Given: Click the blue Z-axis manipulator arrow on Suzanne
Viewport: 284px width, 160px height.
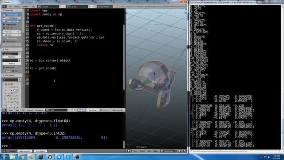Looking at the screenshot, I should click(154, 74).
